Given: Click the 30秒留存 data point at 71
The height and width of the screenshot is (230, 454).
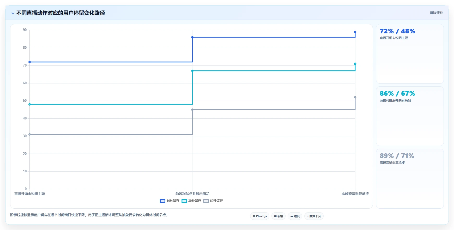Looking at the screenshot, I should pyautogui.click(x=355, y=64).
